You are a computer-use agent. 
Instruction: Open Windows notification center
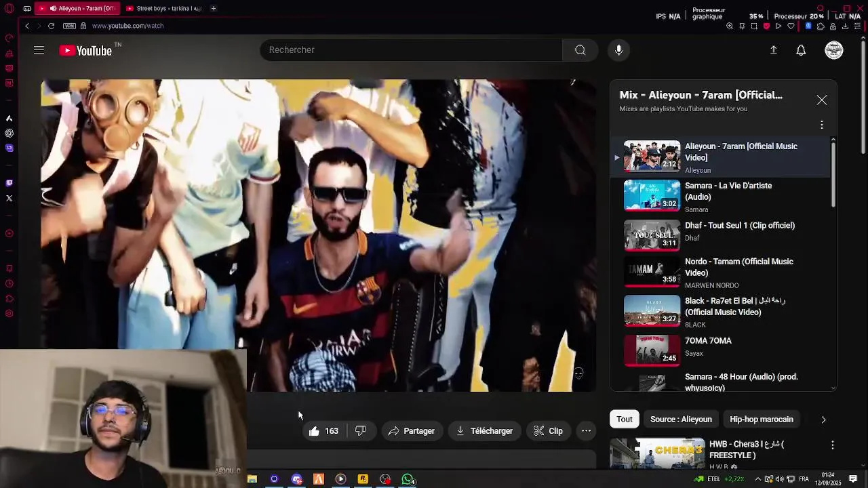pyautogui.click(x=853, y=479)
